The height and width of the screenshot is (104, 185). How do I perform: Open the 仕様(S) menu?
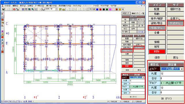coord(30,6)
